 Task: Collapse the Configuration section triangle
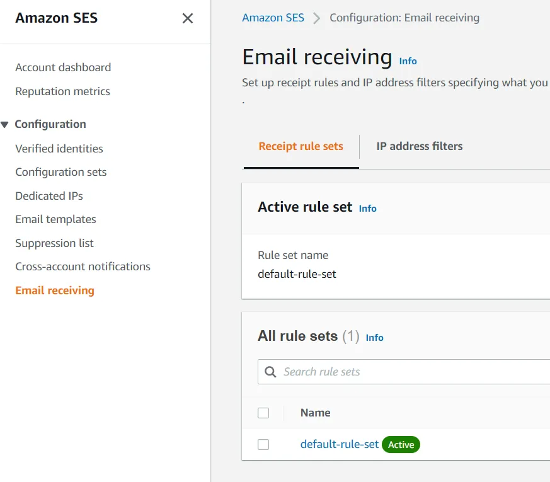[5, 124]
